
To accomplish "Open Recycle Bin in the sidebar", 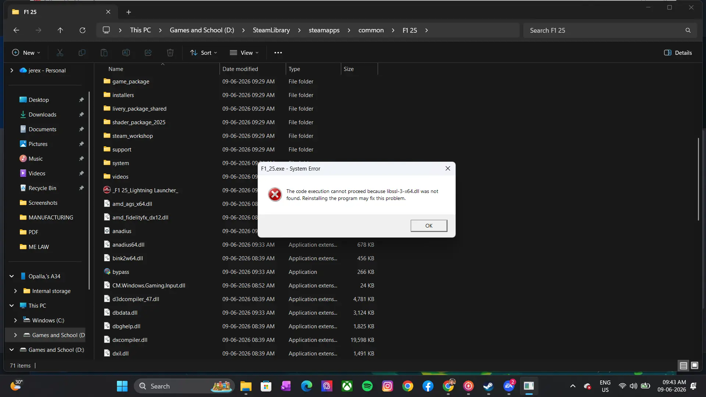I will [x=42, y=188].
